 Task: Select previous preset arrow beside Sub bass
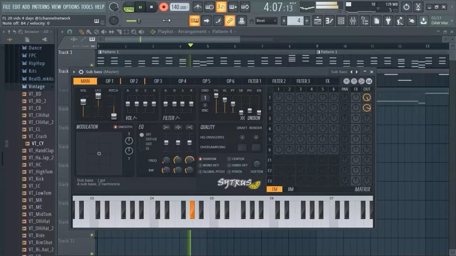[x=351, y=72]
